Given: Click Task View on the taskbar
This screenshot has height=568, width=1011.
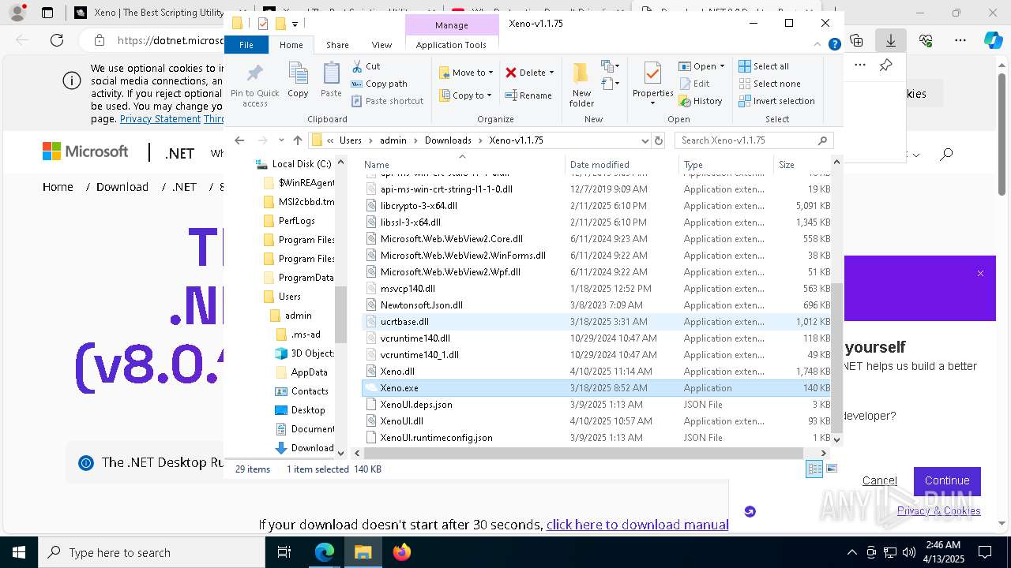Looking at the screenshot, I should tap(284, 552).
